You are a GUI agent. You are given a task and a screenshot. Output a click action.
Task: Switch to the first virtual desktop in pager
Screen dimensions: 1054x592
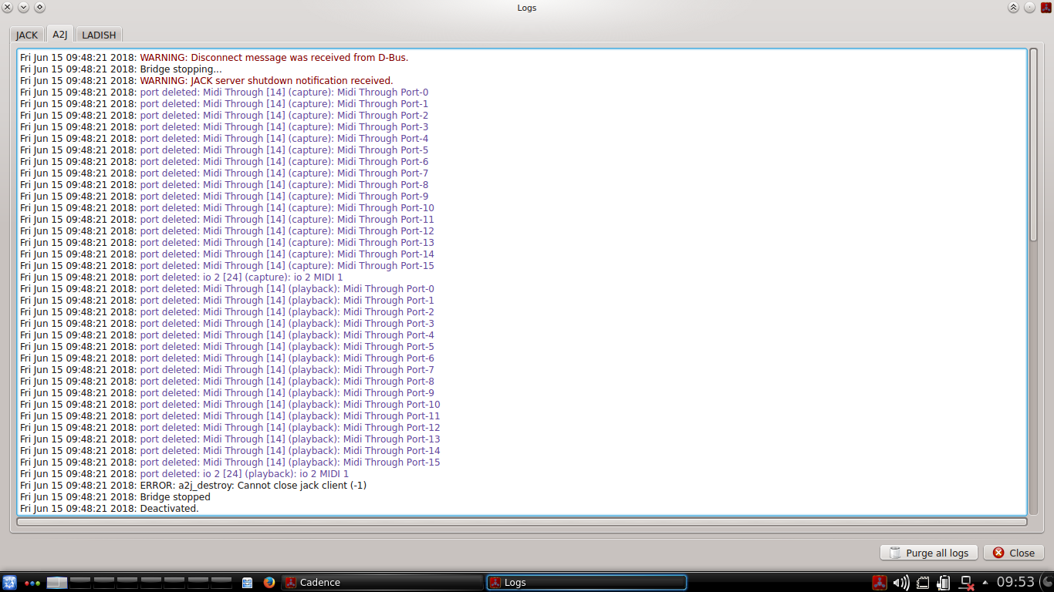click(x=57, y=583)
